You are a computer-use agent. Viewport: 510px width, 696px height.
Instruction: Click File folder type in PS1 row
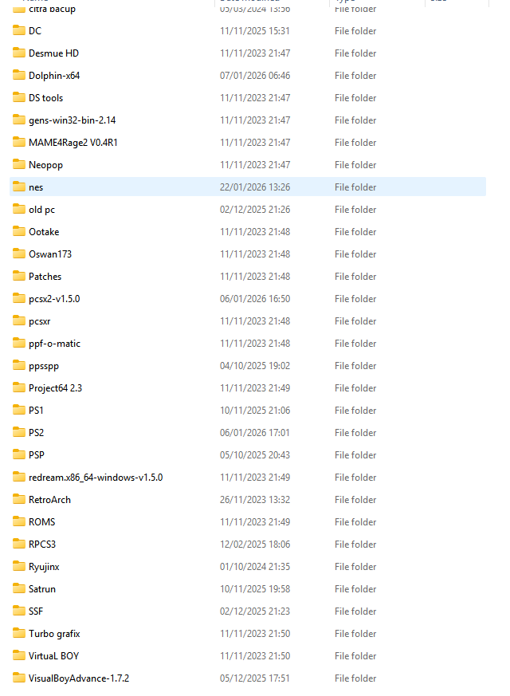[355, 410]
